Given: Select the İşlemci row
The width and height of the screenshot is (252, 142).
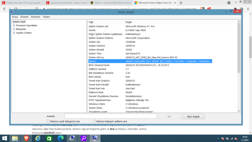Looking at the screenshot, I should point(150,61).
